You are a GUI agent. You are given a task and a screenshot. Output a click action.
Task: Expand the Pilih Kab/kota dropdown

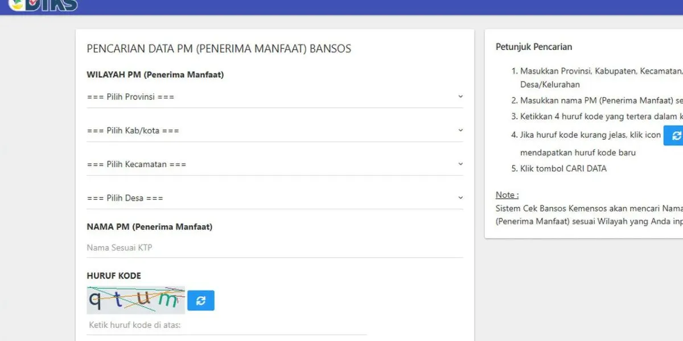click(274, 131)
